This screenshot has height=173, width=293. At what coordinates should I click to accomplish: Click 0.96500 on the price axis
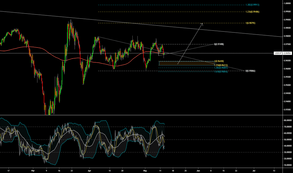(287, 61)
